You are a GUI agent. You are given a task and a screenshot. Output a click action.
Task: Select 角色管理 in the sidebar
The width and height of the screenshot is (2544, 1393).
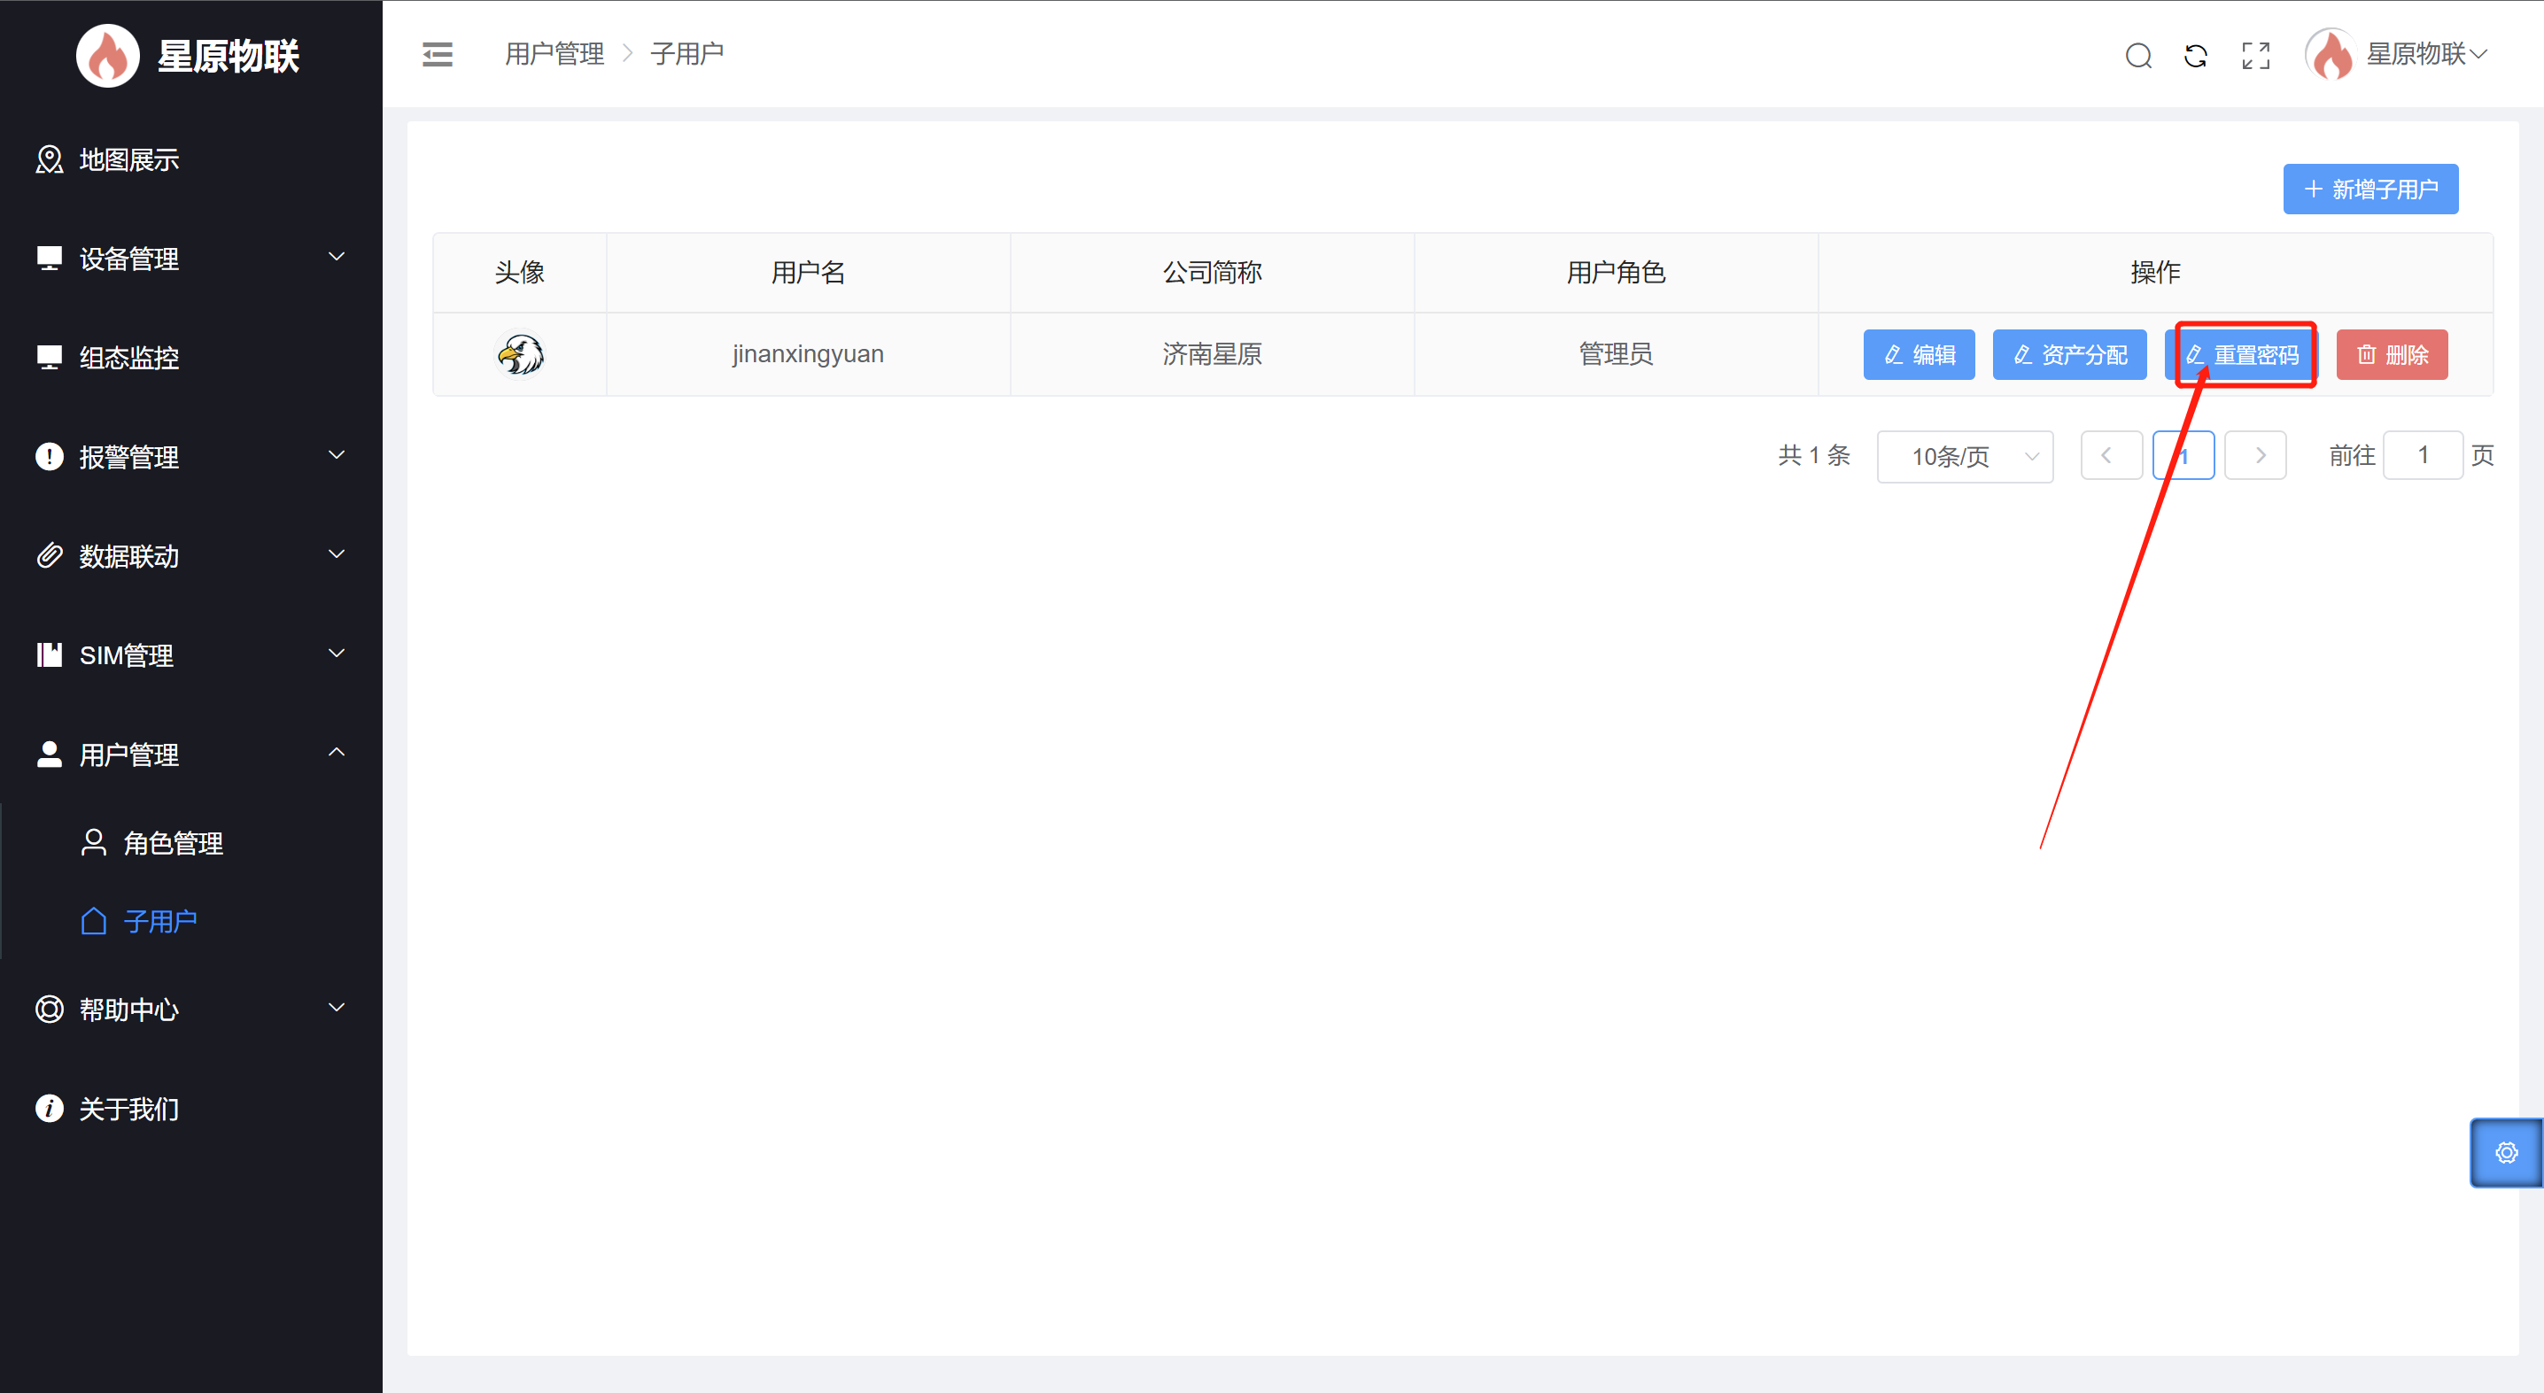coord(173,843)
